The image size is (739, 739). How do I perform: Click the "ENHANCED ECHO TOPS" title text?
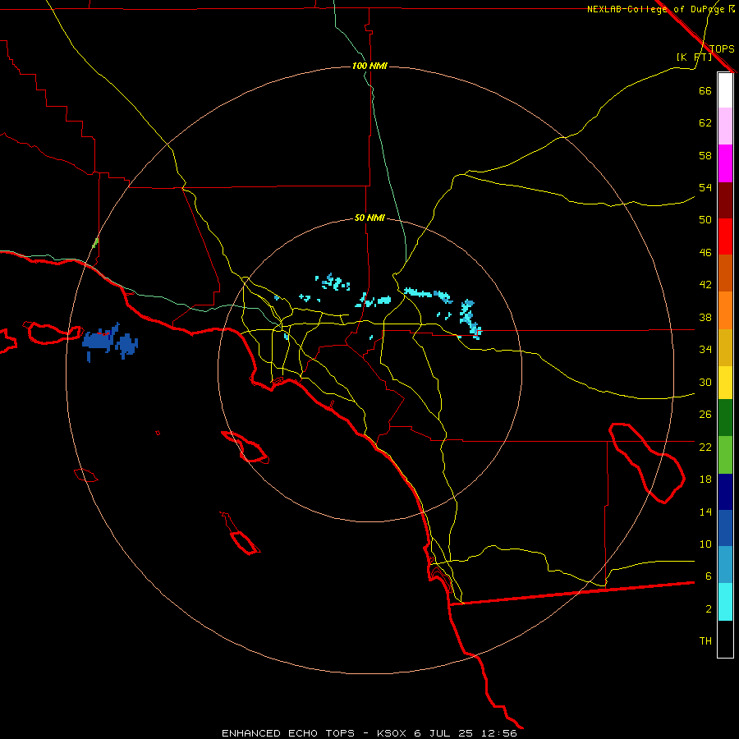pyautogui.click(x=288, y=733)
